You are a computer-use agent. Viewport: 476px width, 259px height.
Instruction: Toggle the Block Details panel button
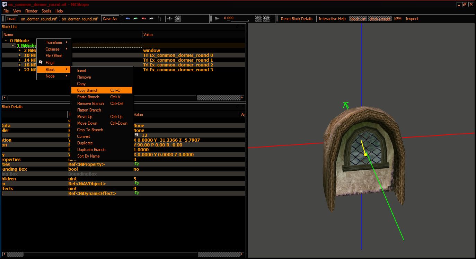(x=380, y=19)
